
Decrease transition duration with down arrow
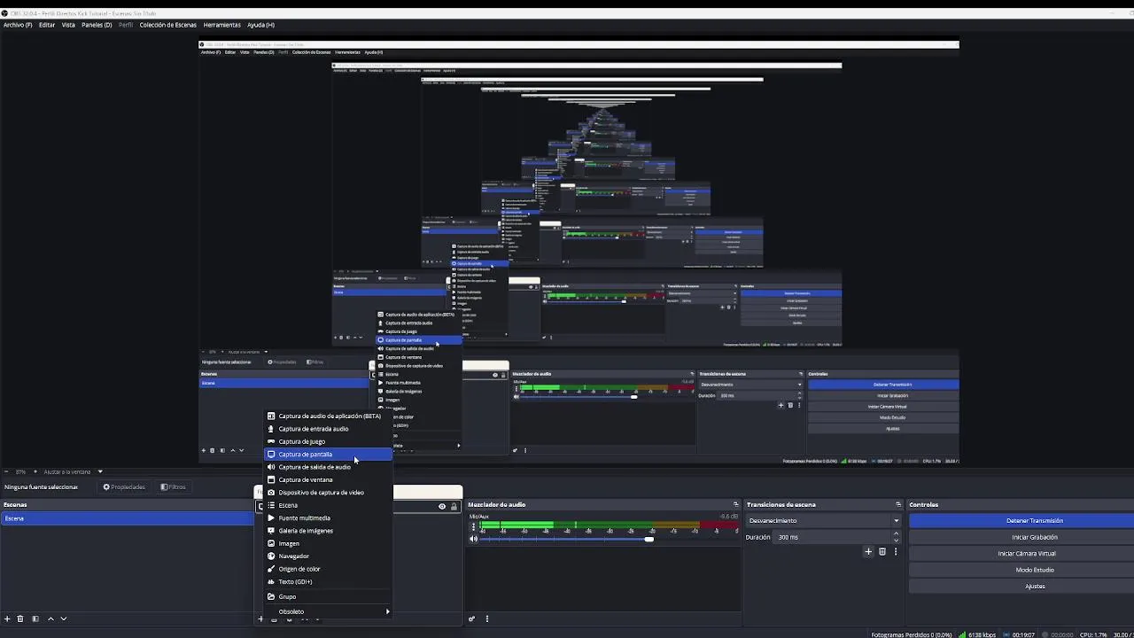point(897,541)
